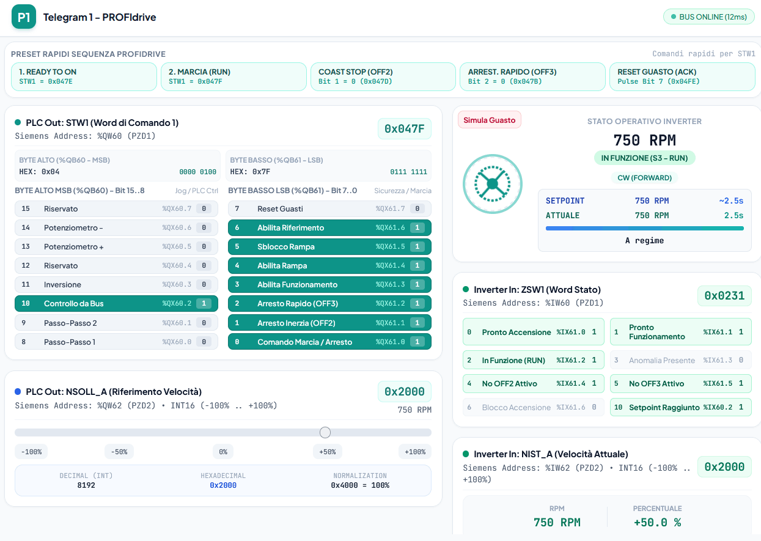
Task: Click the ZSW1 value 0x0231 badge
Action: coord(724,296)
